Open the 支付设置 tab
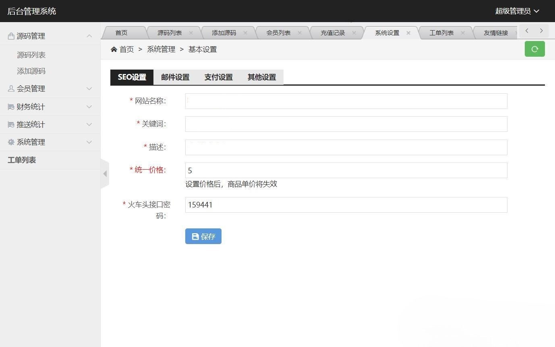The height and width of the screenshot is (347, 555). (x=218, y=77)
